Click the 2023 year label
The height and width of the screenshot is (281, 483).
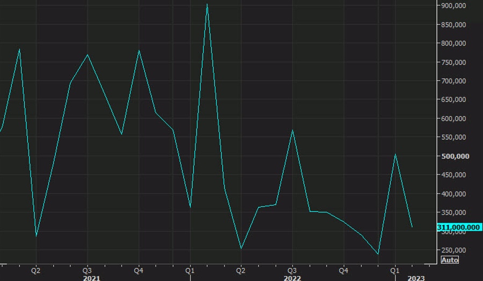point(416,278)
